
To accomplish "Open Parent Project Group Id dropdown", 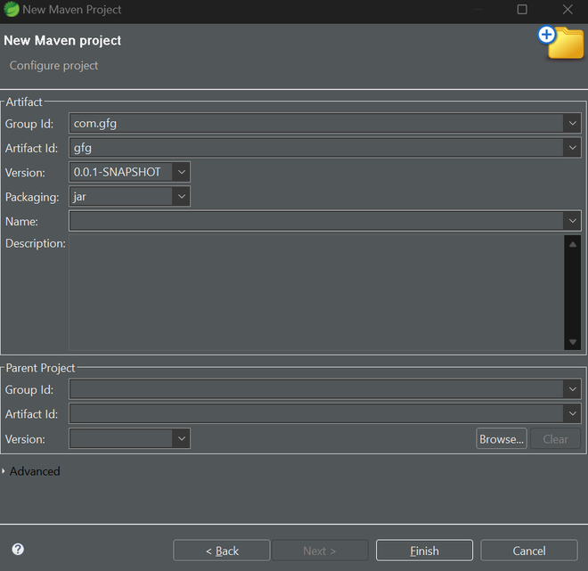I will pos(571,389).
